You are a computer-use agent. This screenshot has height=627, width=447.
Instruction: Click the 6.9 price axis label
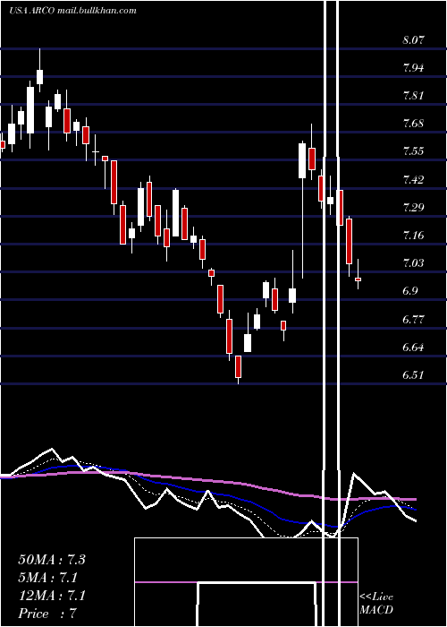(x=409, y=291)
